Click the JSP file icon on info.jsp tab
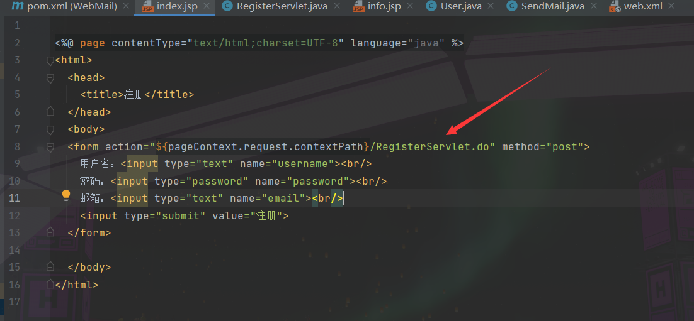 358,7
